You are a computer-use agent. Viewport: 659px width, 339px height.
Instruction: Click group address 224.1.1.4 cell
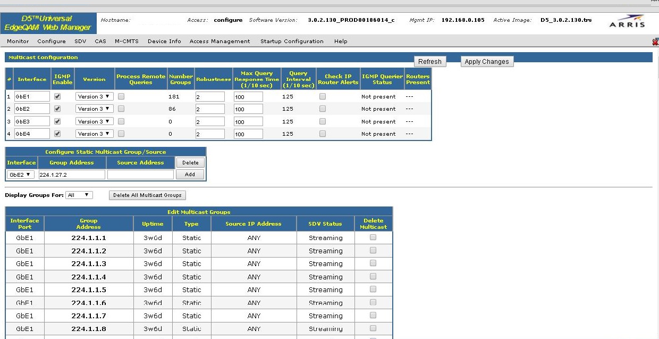(x=89, y=277)
